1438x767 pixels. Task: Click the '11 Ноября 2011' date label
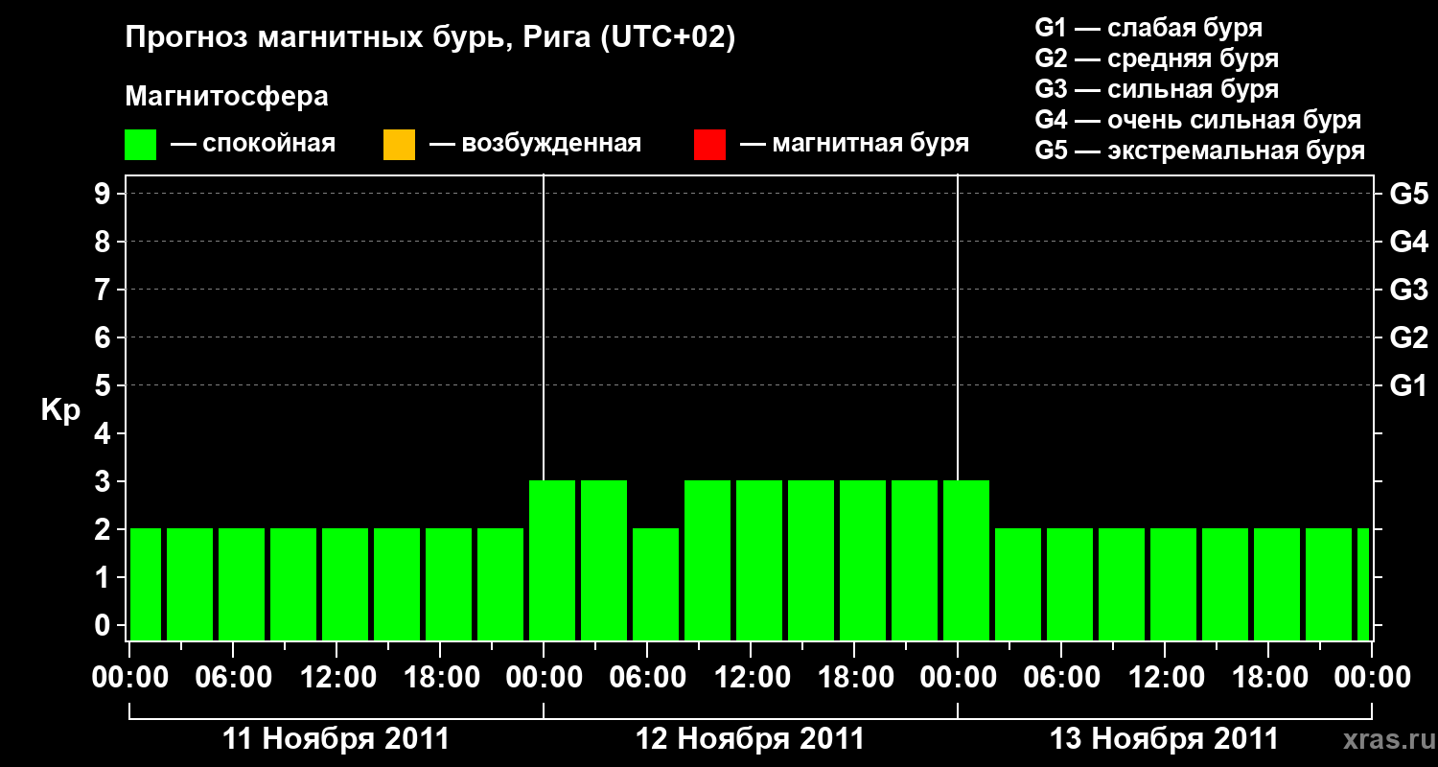coord(336,739)
